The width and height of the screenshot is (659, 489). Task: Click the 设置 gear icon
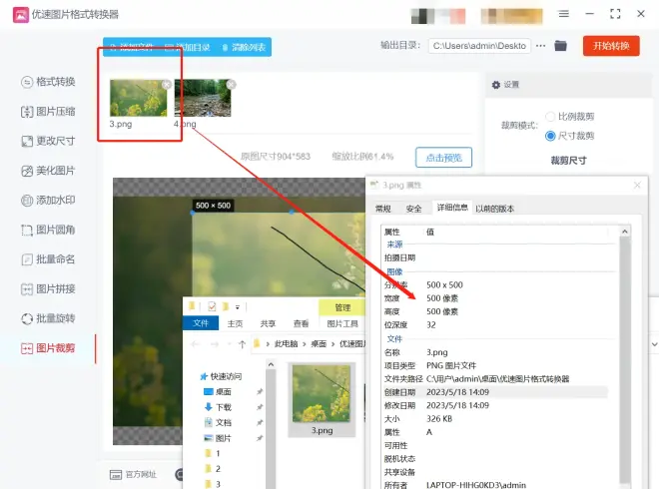click(496, 85)
